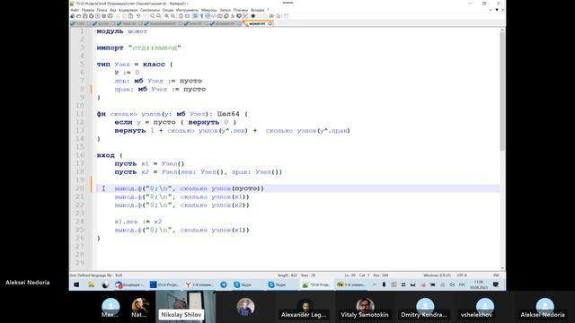
Task: Zoom out using the toolbar icon
Action: (x=172, y=16)
